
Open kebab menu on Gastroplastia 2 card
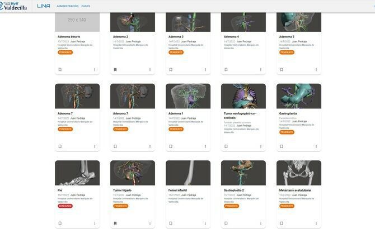tap(261, 223)
